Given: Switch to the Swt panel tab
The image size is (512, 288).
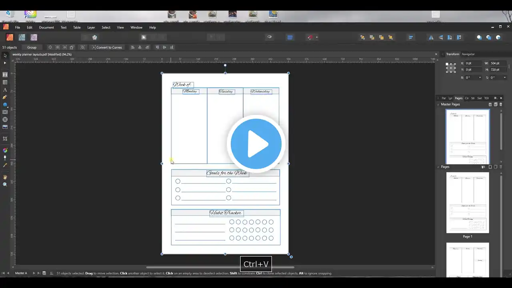Looking at the screenshot, I should (x=479, y=98).
